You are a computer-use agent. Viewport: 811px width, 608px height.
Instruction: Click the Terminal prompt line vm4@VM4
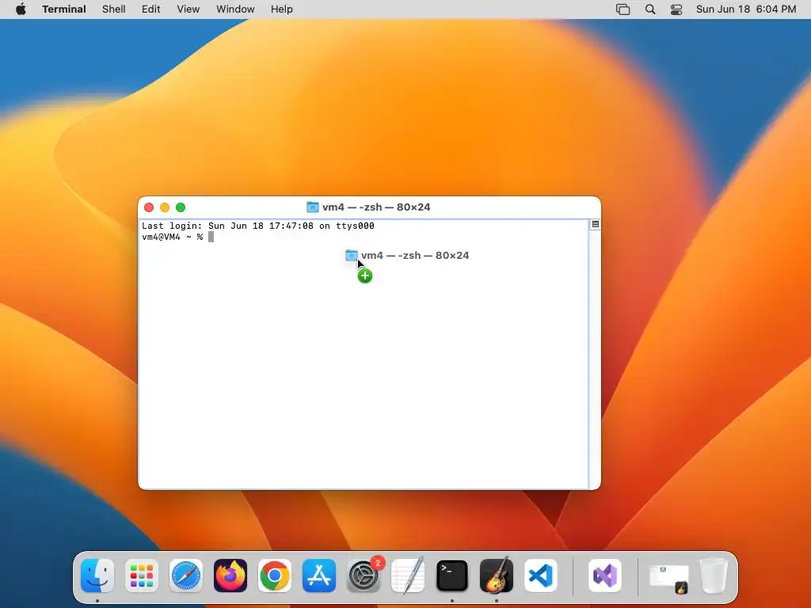(172, 237)
